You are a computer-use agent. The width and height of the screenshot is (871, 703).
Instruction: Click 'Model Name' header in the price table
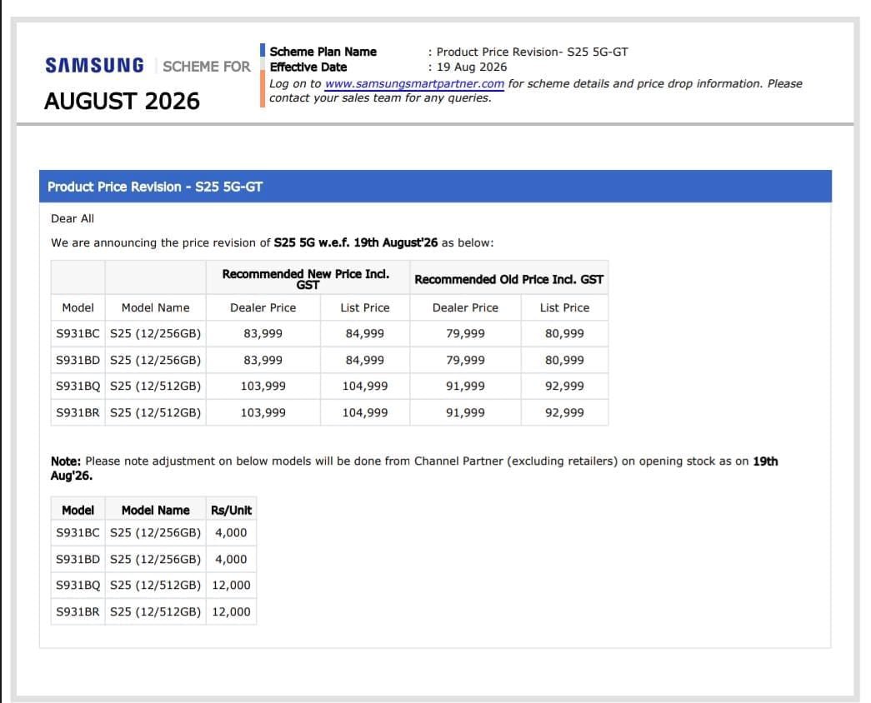156,307
